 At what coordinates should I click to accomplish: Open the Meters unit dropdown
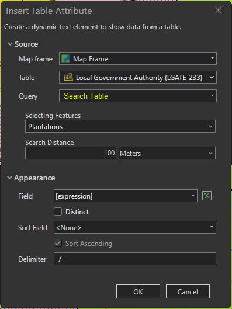click(167, 153)
